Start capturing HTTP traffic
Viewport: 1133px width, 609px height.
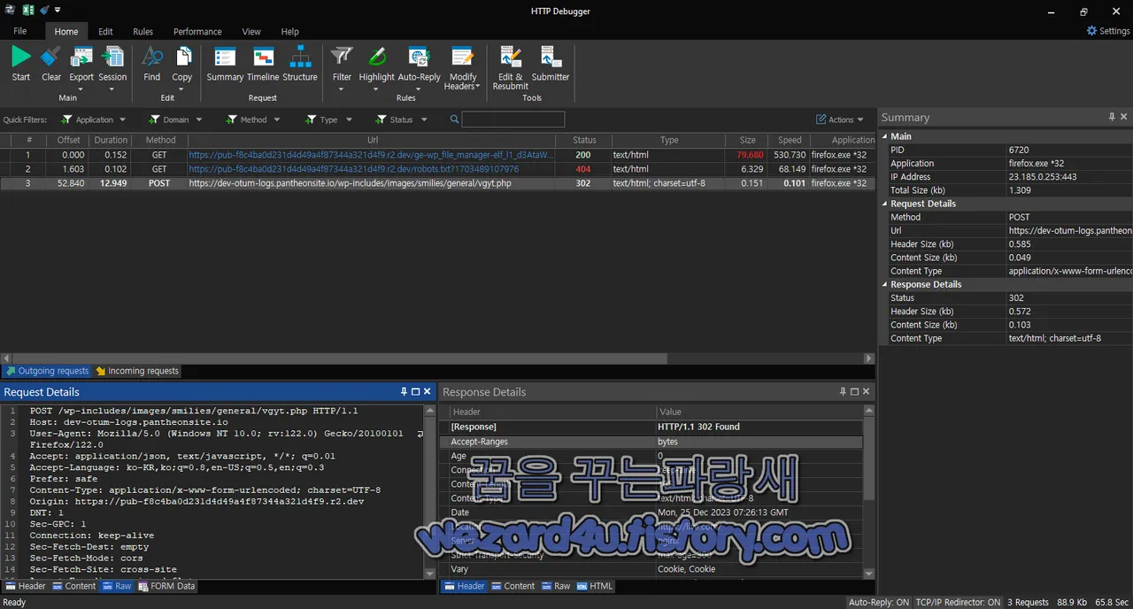(19, 64)
